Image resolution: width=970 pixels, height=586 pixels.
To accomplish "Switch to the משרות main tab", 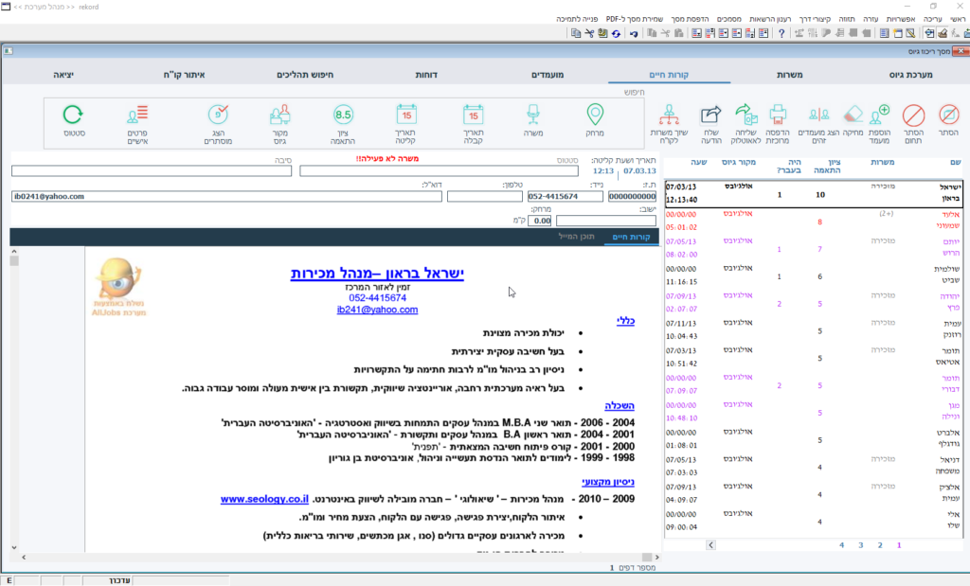I will point(789,75).
